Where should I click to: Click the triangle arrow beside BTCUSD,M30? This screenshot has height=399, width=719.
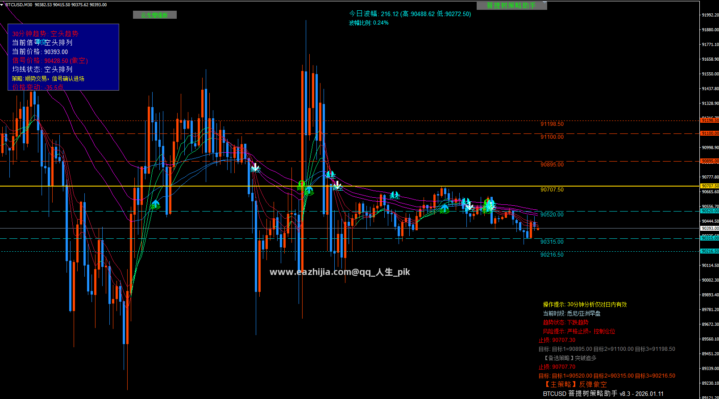(2, 4)
